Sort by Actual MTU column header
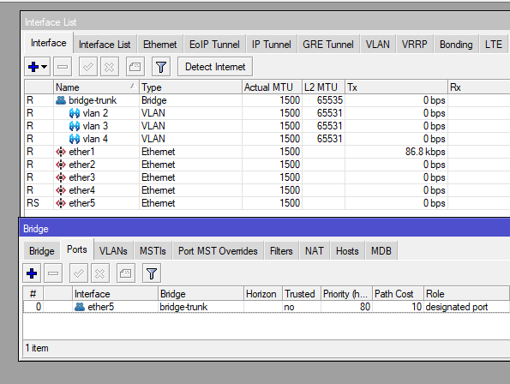The width and height of the screenshot is (510, 384). (272, 87)
